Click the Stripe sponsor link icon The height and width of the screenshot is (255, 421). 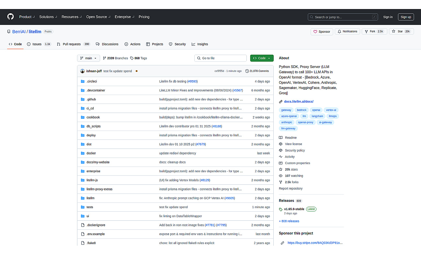[x=282, y=243]
